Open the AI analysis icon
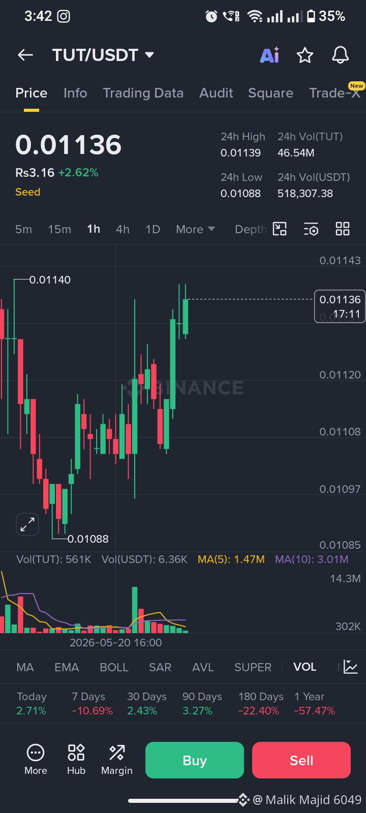Viewport: 366px width, 813px height. click(x=269, y=55)
